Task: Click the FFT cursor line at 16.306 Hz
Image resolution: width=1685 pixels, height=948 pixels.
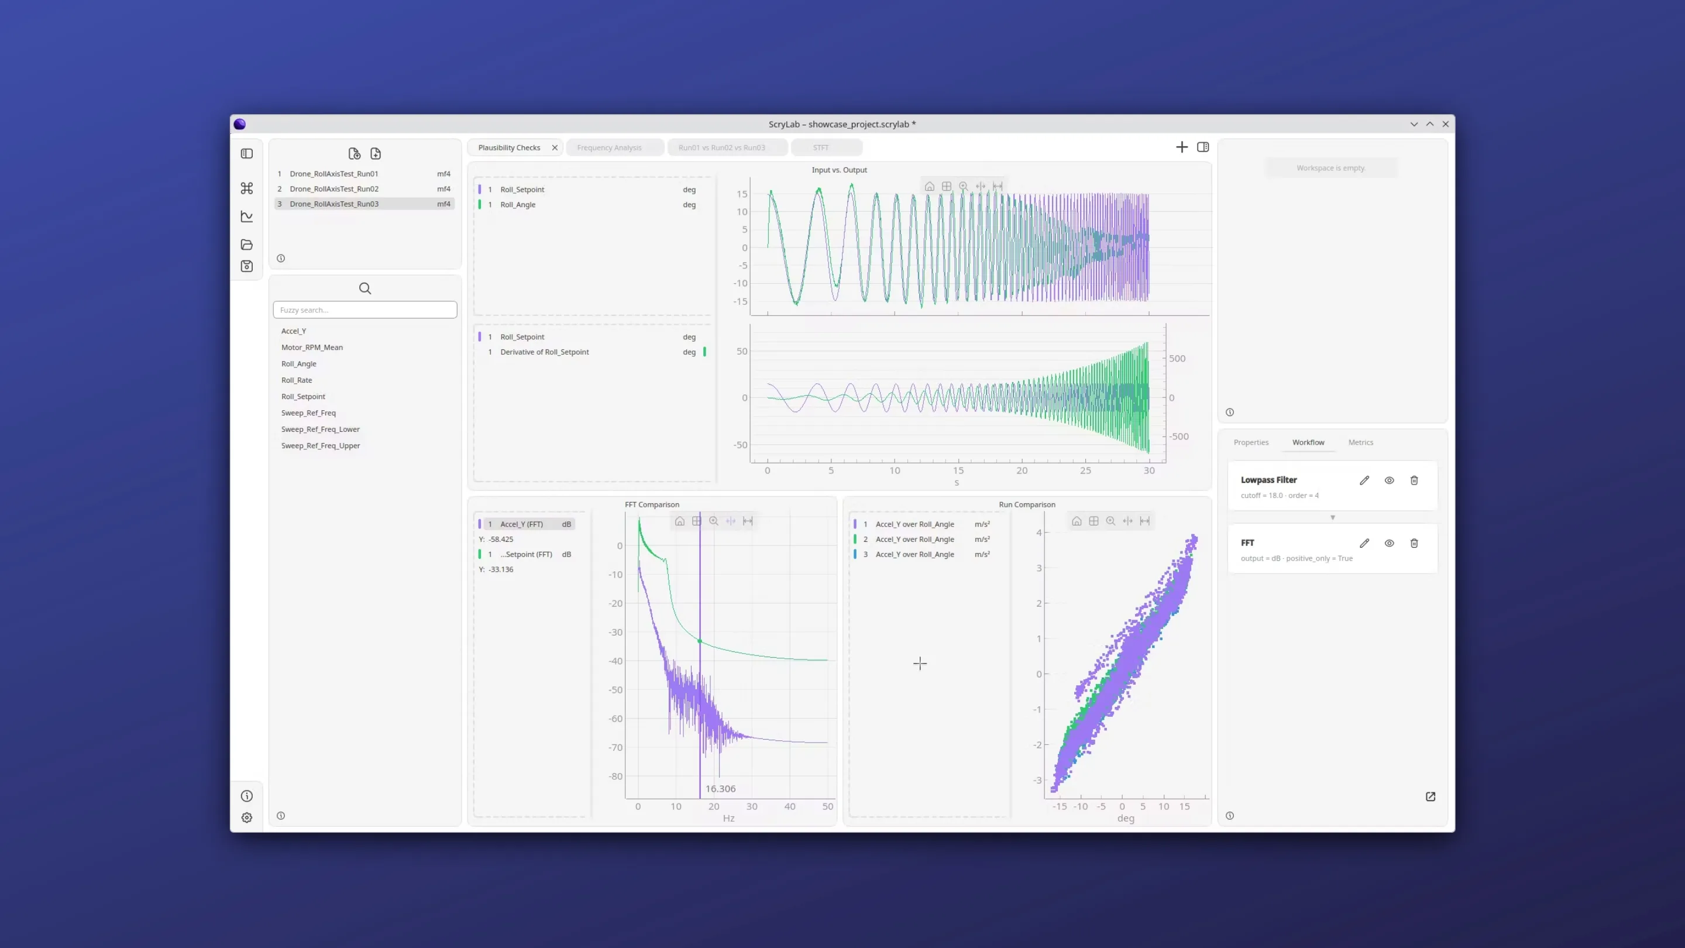Action: click(x=700, y=654)
